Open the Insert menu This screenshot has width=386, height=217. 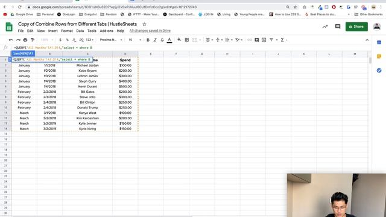click(x=52, y=31)
